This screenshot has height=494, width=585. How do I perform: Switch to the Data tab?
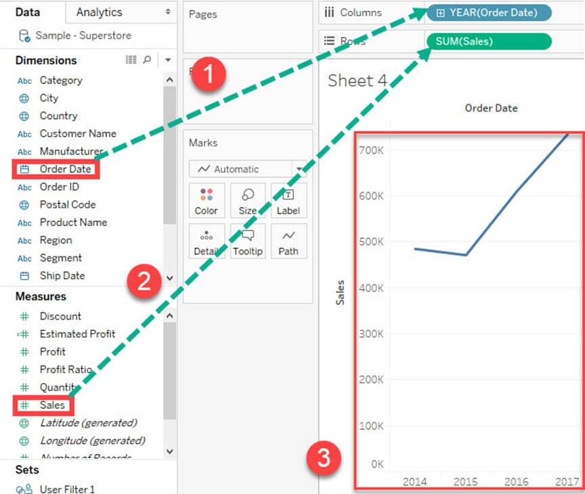(27, 12)
